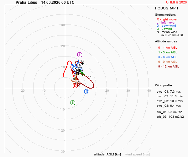Click the red R right mover marker
Image resolution: width=188 pixels, height=157 pixels.
click(75, 86)
